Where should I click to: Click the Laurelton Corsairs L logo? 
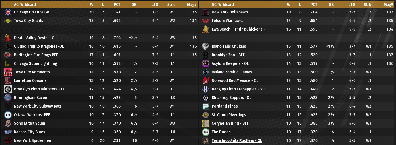click(x=8, y=80)
